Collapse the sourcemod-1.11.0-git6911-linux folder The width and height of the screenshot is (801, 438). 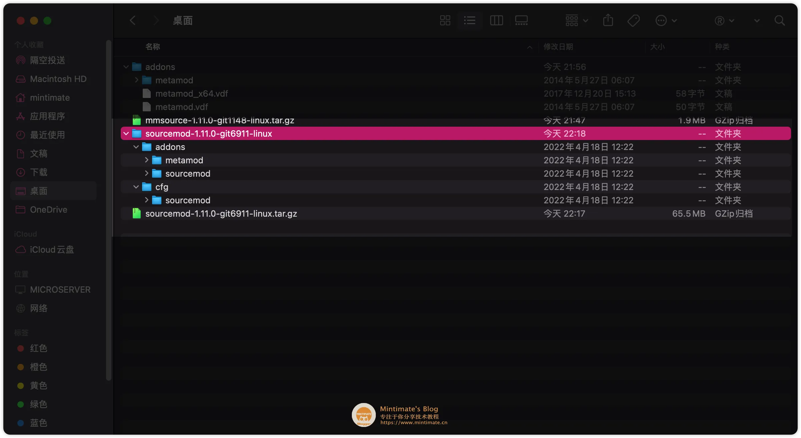click(126, 133)
